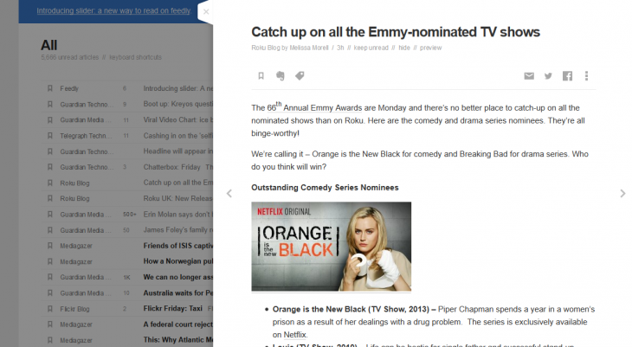Open the 'keyboard shortcuts' link
The image size is (632, 347).
(x=135, y=57)
